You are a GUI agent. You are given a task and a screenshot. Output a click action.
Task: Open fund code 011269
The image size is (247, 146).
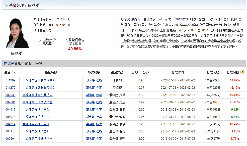pos(11,80)
